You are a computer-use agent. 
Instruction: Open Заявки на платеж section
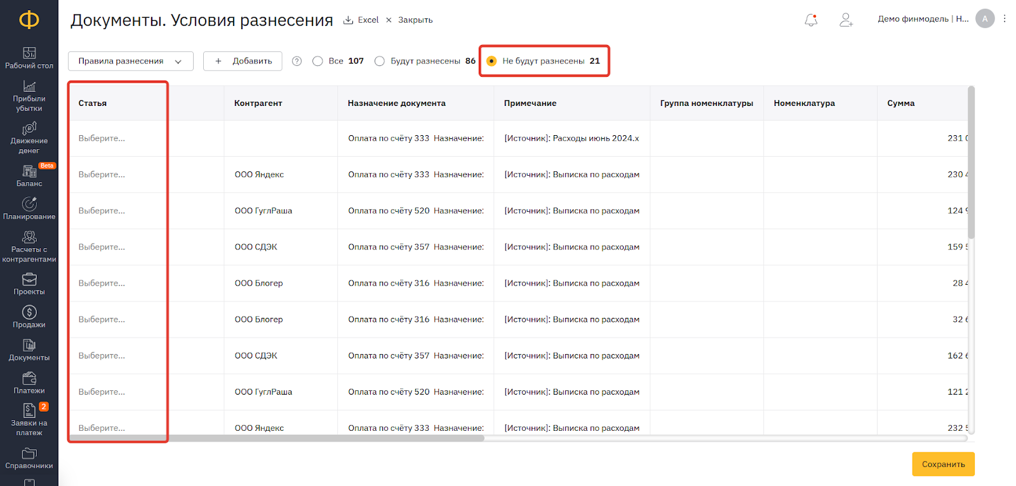(x=29, y=419)
